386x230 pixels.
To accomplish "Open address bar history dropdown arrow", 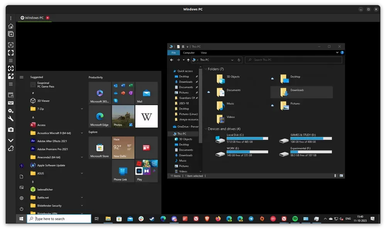I will click(x=232, y=60).
